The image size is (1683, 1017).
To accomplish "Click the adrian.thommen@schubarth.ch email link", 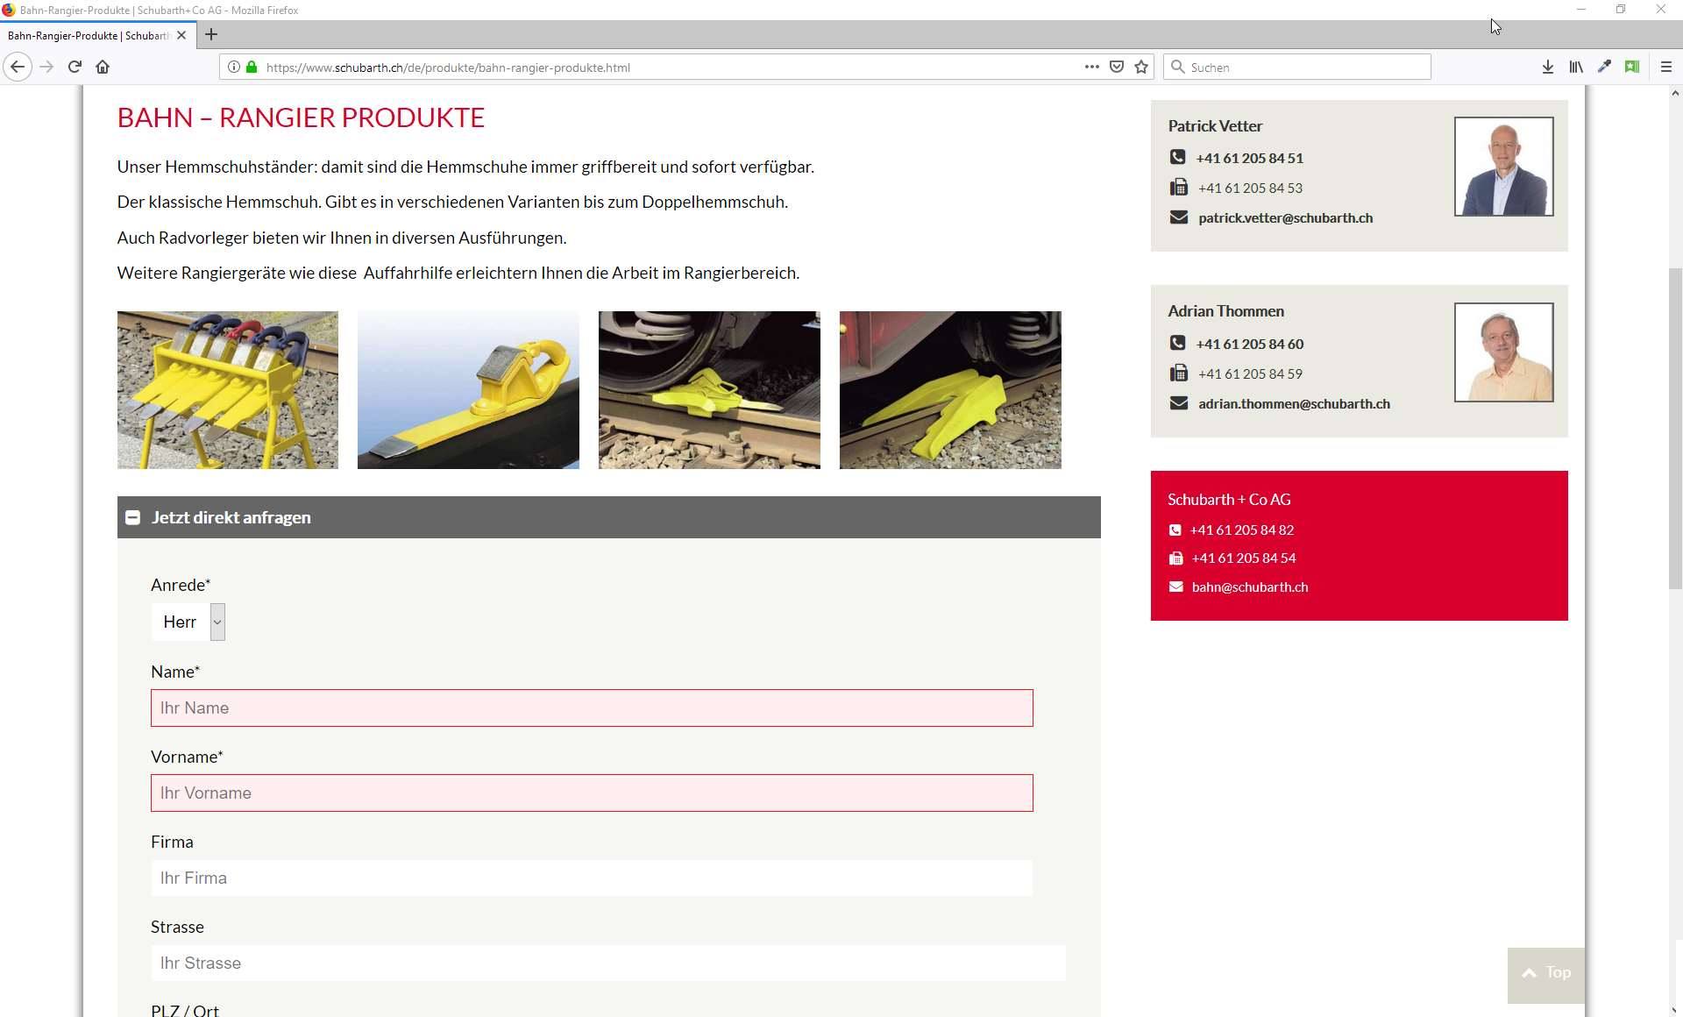I will 1294,403.
